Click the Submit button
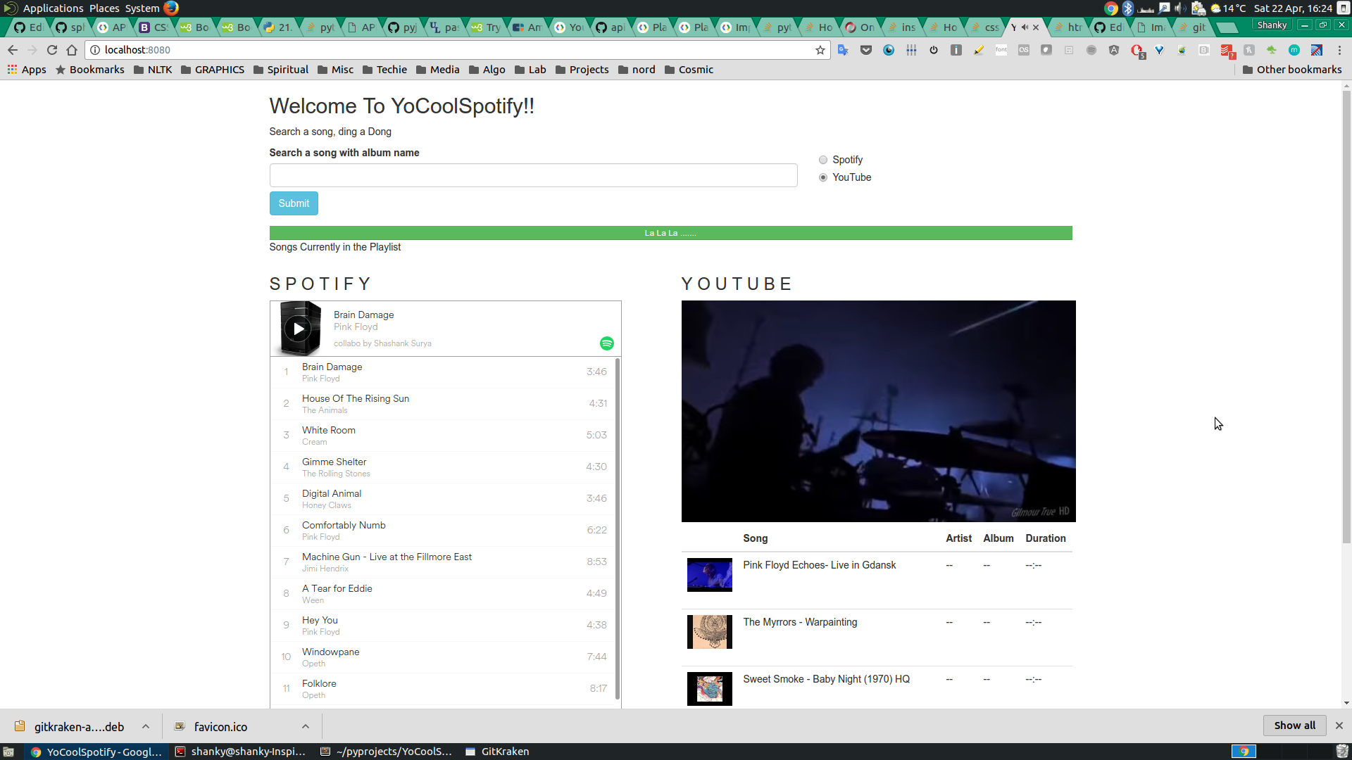The height and width of the screenshot is (760, 1352). pyautogui.click(x=294, y=203)
